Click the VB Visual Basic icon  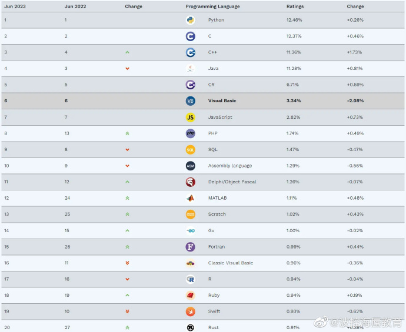(190, 101)
